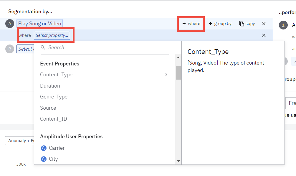This screenshot has width=296, height=176.
Task: Click the event A circle badge
Action: pyautogui.click(x=10, y=24)
